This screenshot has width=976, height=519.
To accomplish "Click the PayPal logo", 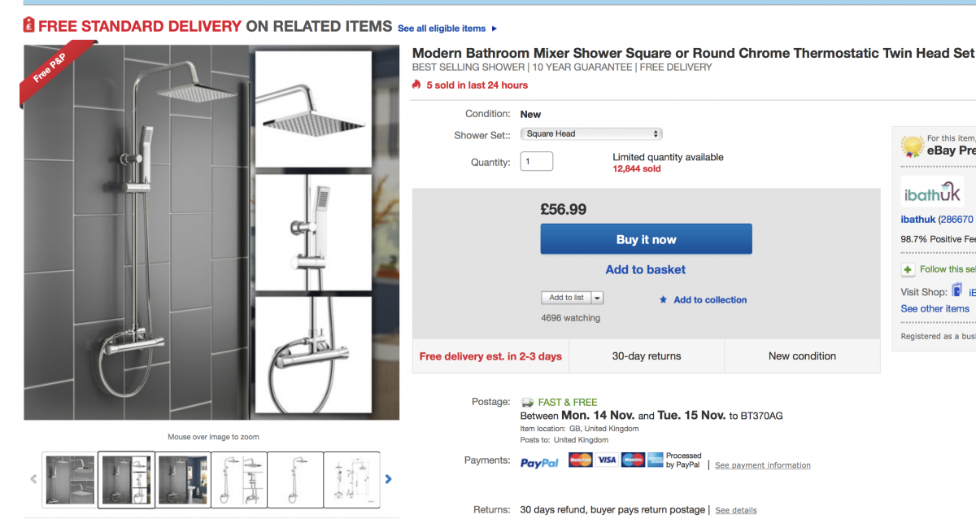I will click(539, 462).
